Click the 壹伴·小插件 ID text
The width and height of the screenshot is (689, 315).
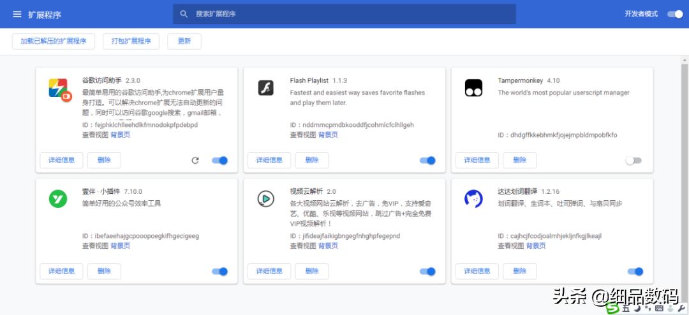140,236
